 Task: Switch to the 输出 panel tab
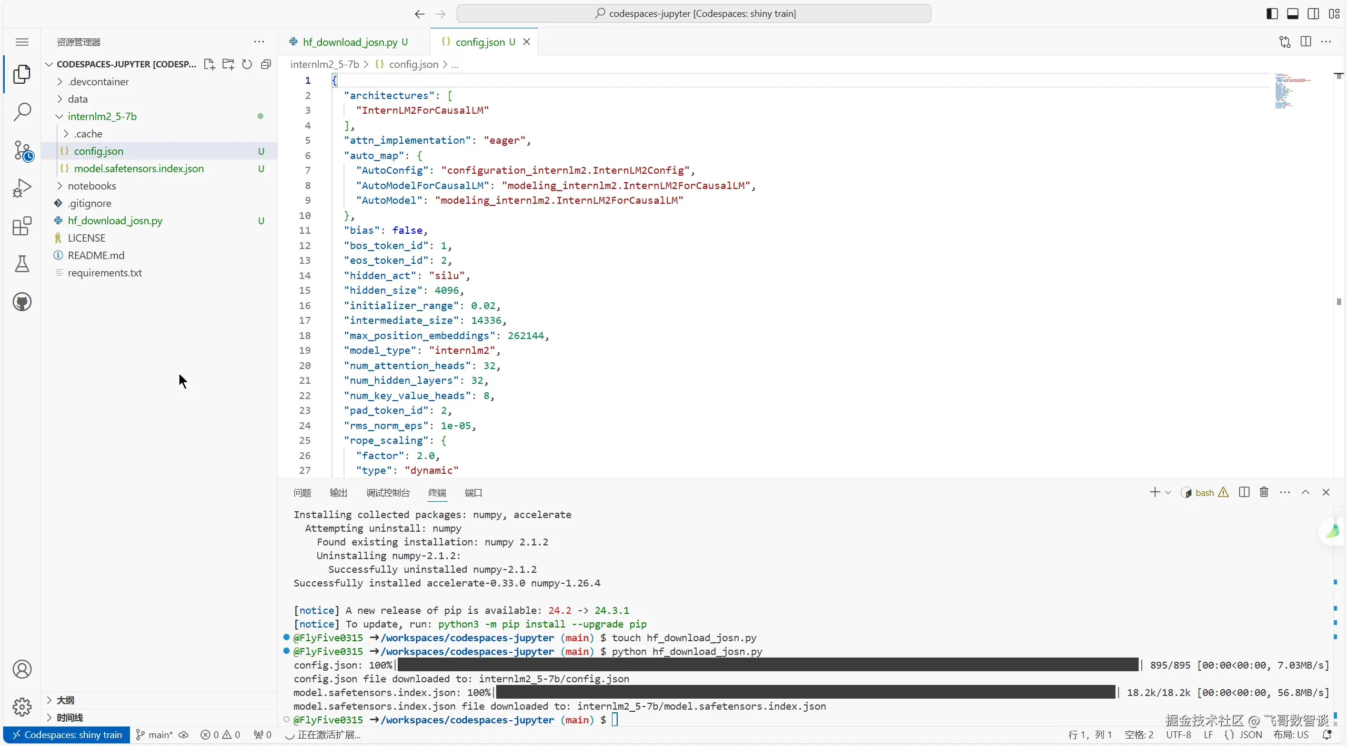coord(338,493)
